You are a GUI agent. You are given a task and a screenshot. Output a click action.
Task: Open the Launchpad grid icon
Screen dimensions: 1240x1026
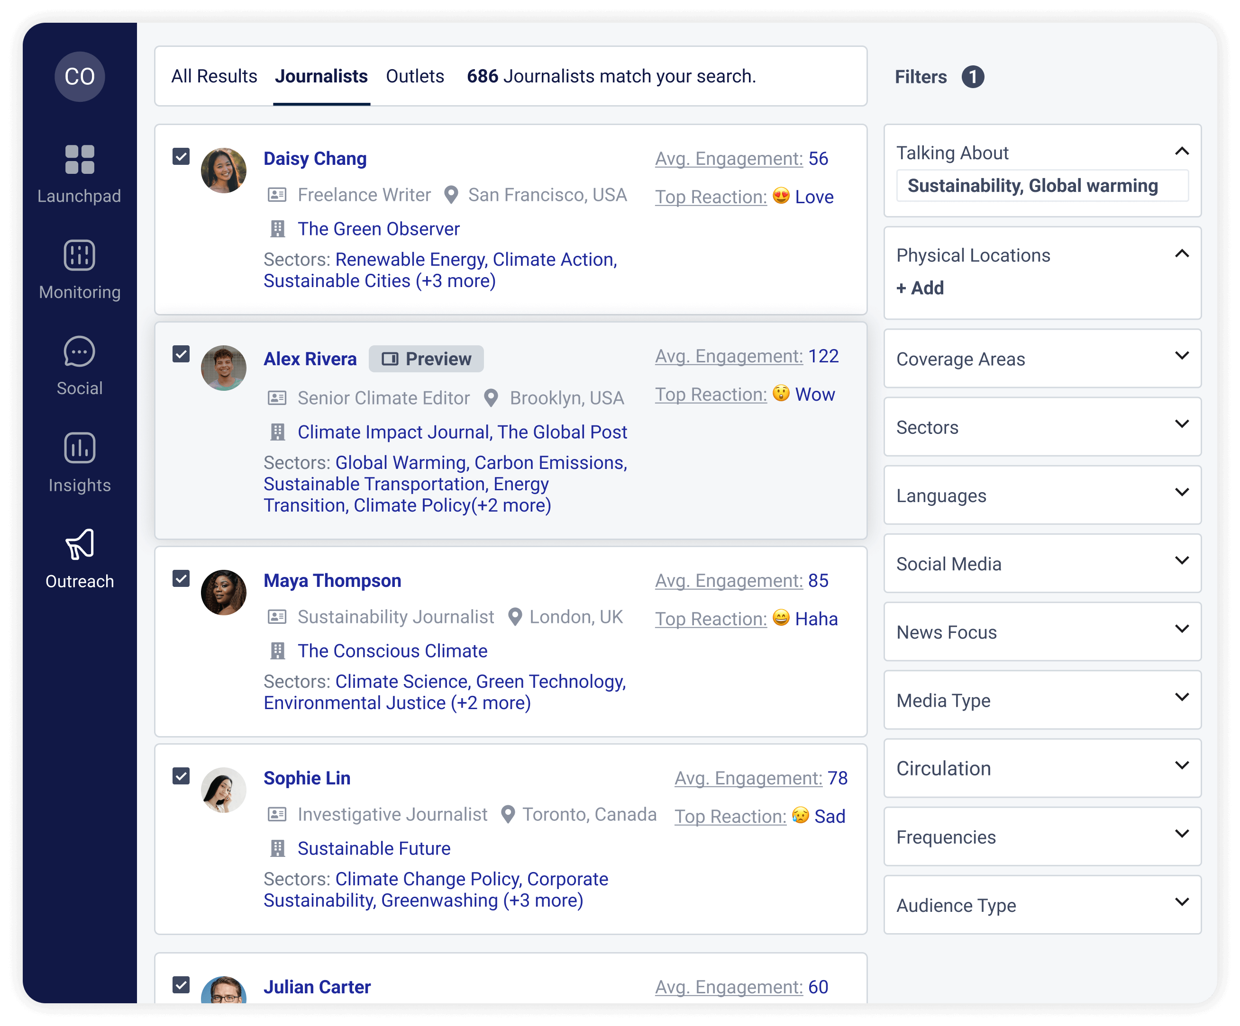pos(79,159)
